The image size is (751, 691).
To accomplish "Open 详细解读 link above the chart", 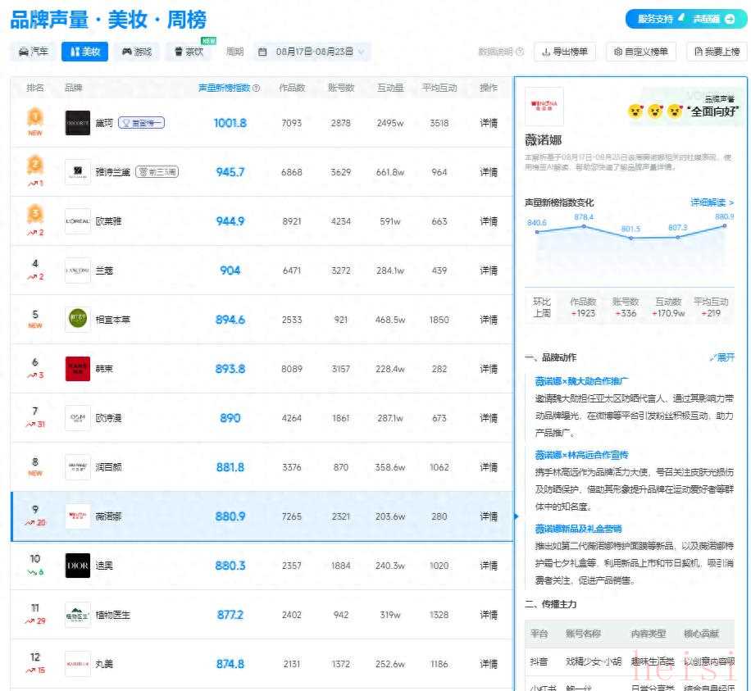I will [x=712, y=202].
